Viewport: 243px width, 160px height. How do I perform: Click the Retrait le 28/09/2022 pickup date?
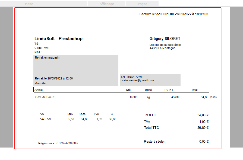click(x=54, y=78)
